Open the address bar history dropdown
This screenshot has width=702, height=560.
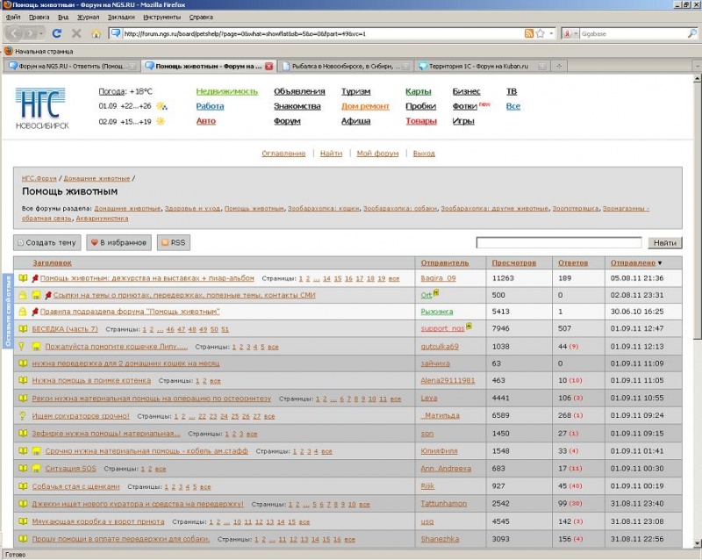pos(550,33)
